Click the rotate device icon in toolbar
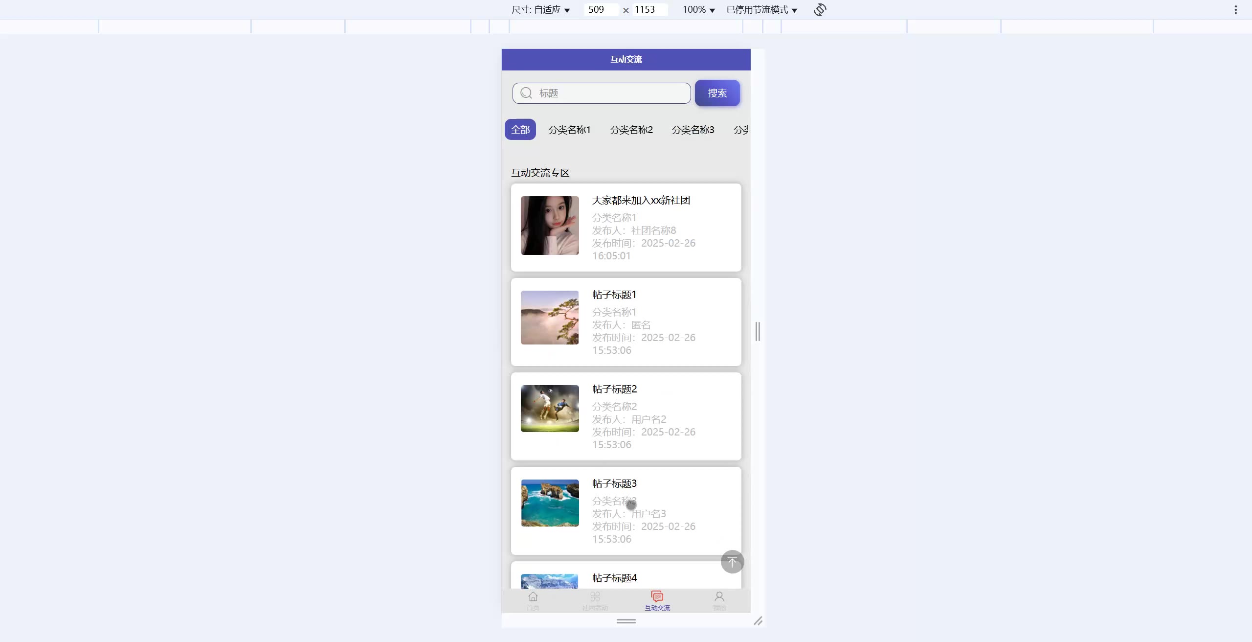The image size is (1252, 642). tap(820, 10)
